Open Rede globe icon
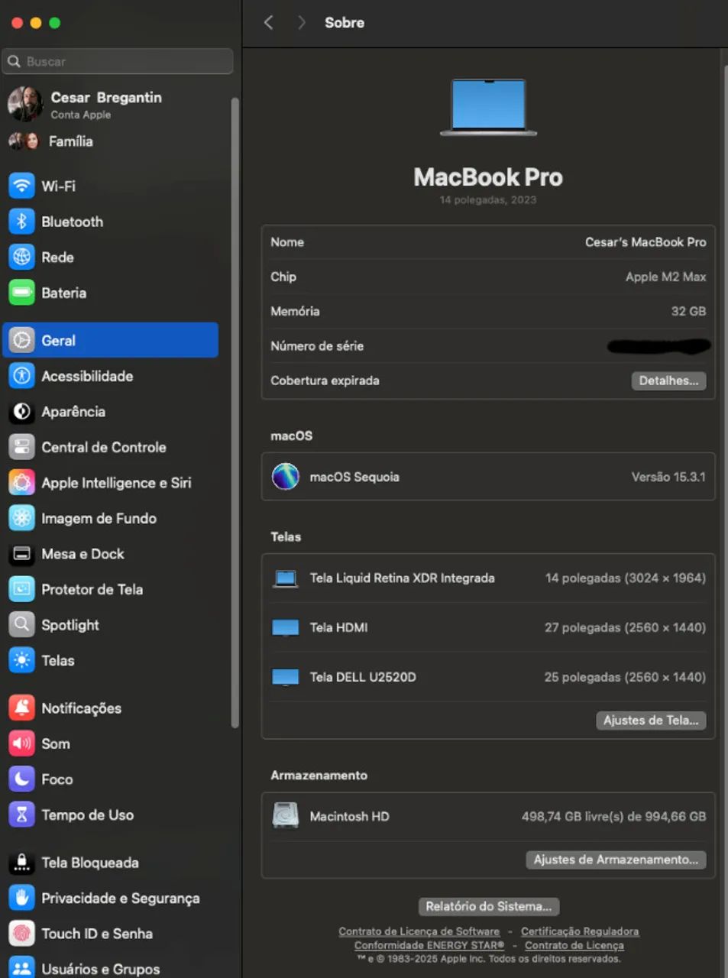The image size is (728, 978). click(x=21, y=257)
